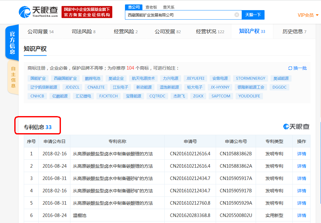Image resolution: width=321 pixels, height=223 pixels.
Task: Click the 申请公布日 column header
Action: (55, 141)
